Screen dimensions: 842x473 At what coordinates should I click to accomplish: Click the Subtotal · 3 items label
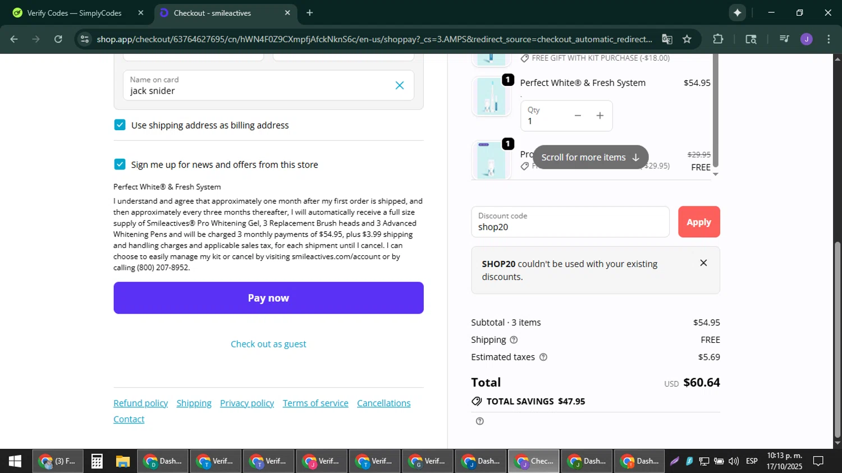[x=506, y=323]
